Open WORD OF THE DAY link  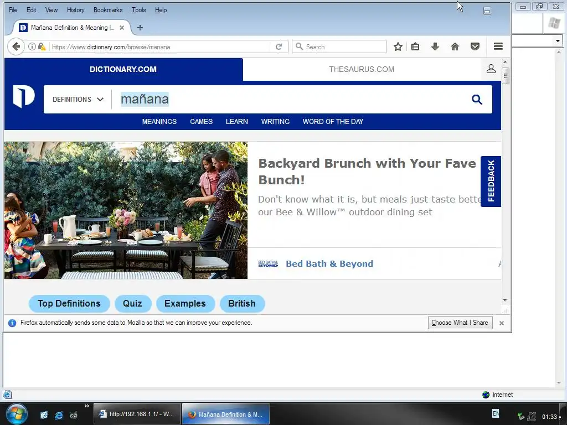click(333, 121)
